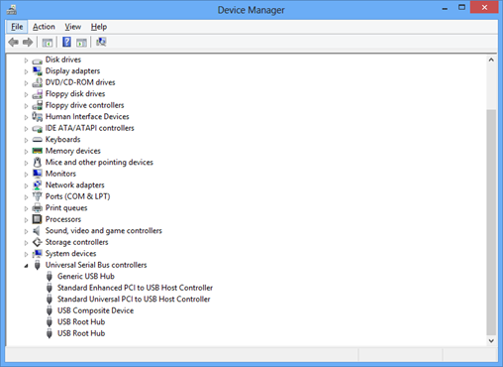Open the File menu
The width and height of the screenshot is (503, 367).
click(x=17, y=27)
